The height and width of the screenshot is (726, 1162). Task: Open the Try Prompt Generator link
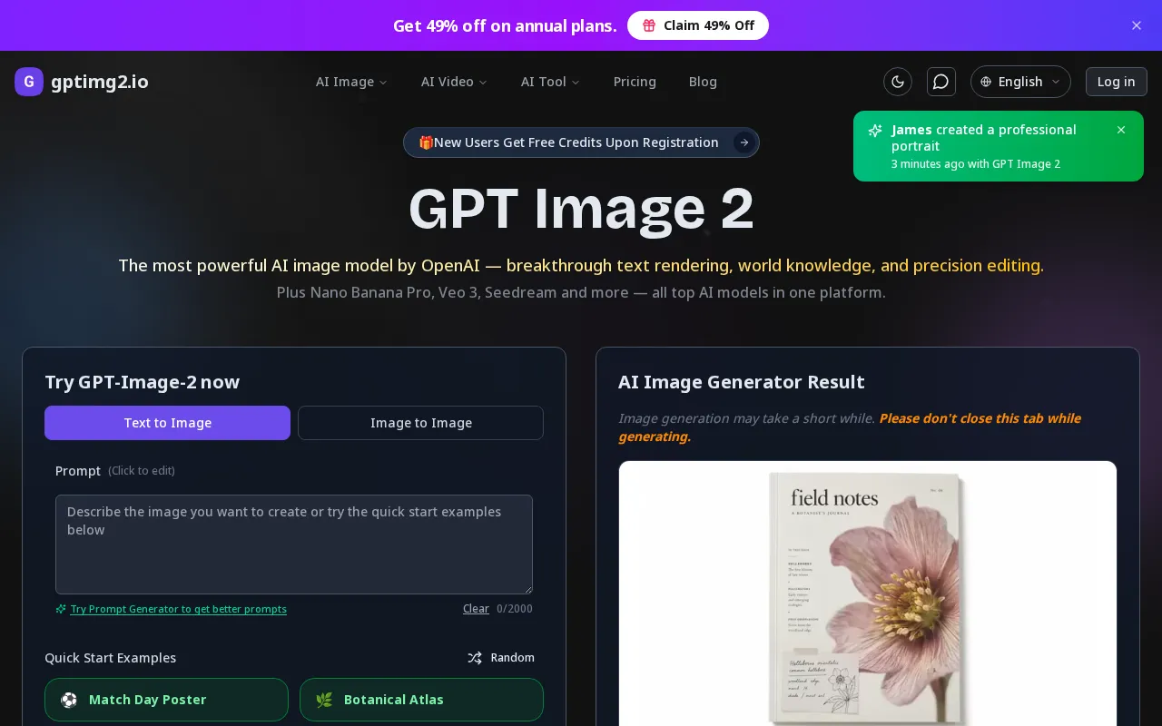click(179, 609)
